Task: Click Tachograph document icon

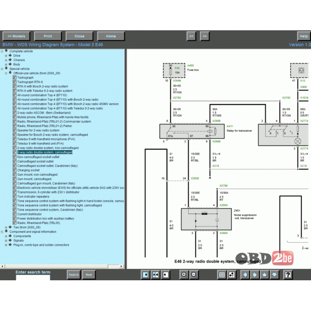Action: [x=14, y=77]
